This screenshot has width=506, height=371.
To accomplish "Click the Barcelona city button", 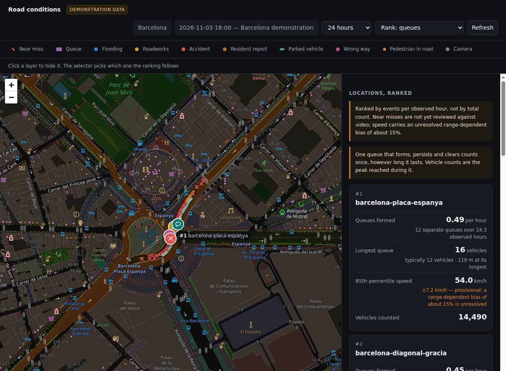I will [x=152, y=28].
